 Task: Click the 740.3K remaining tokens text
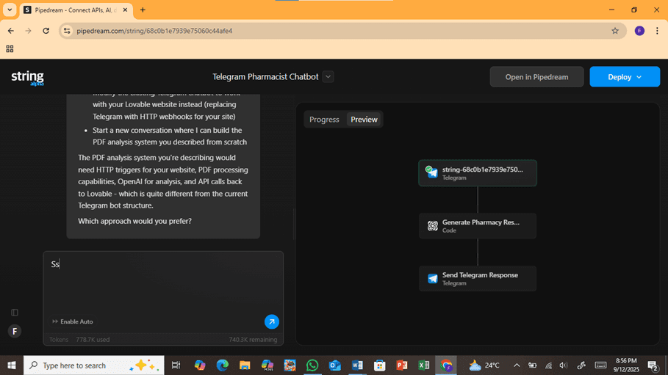(253, 340)
